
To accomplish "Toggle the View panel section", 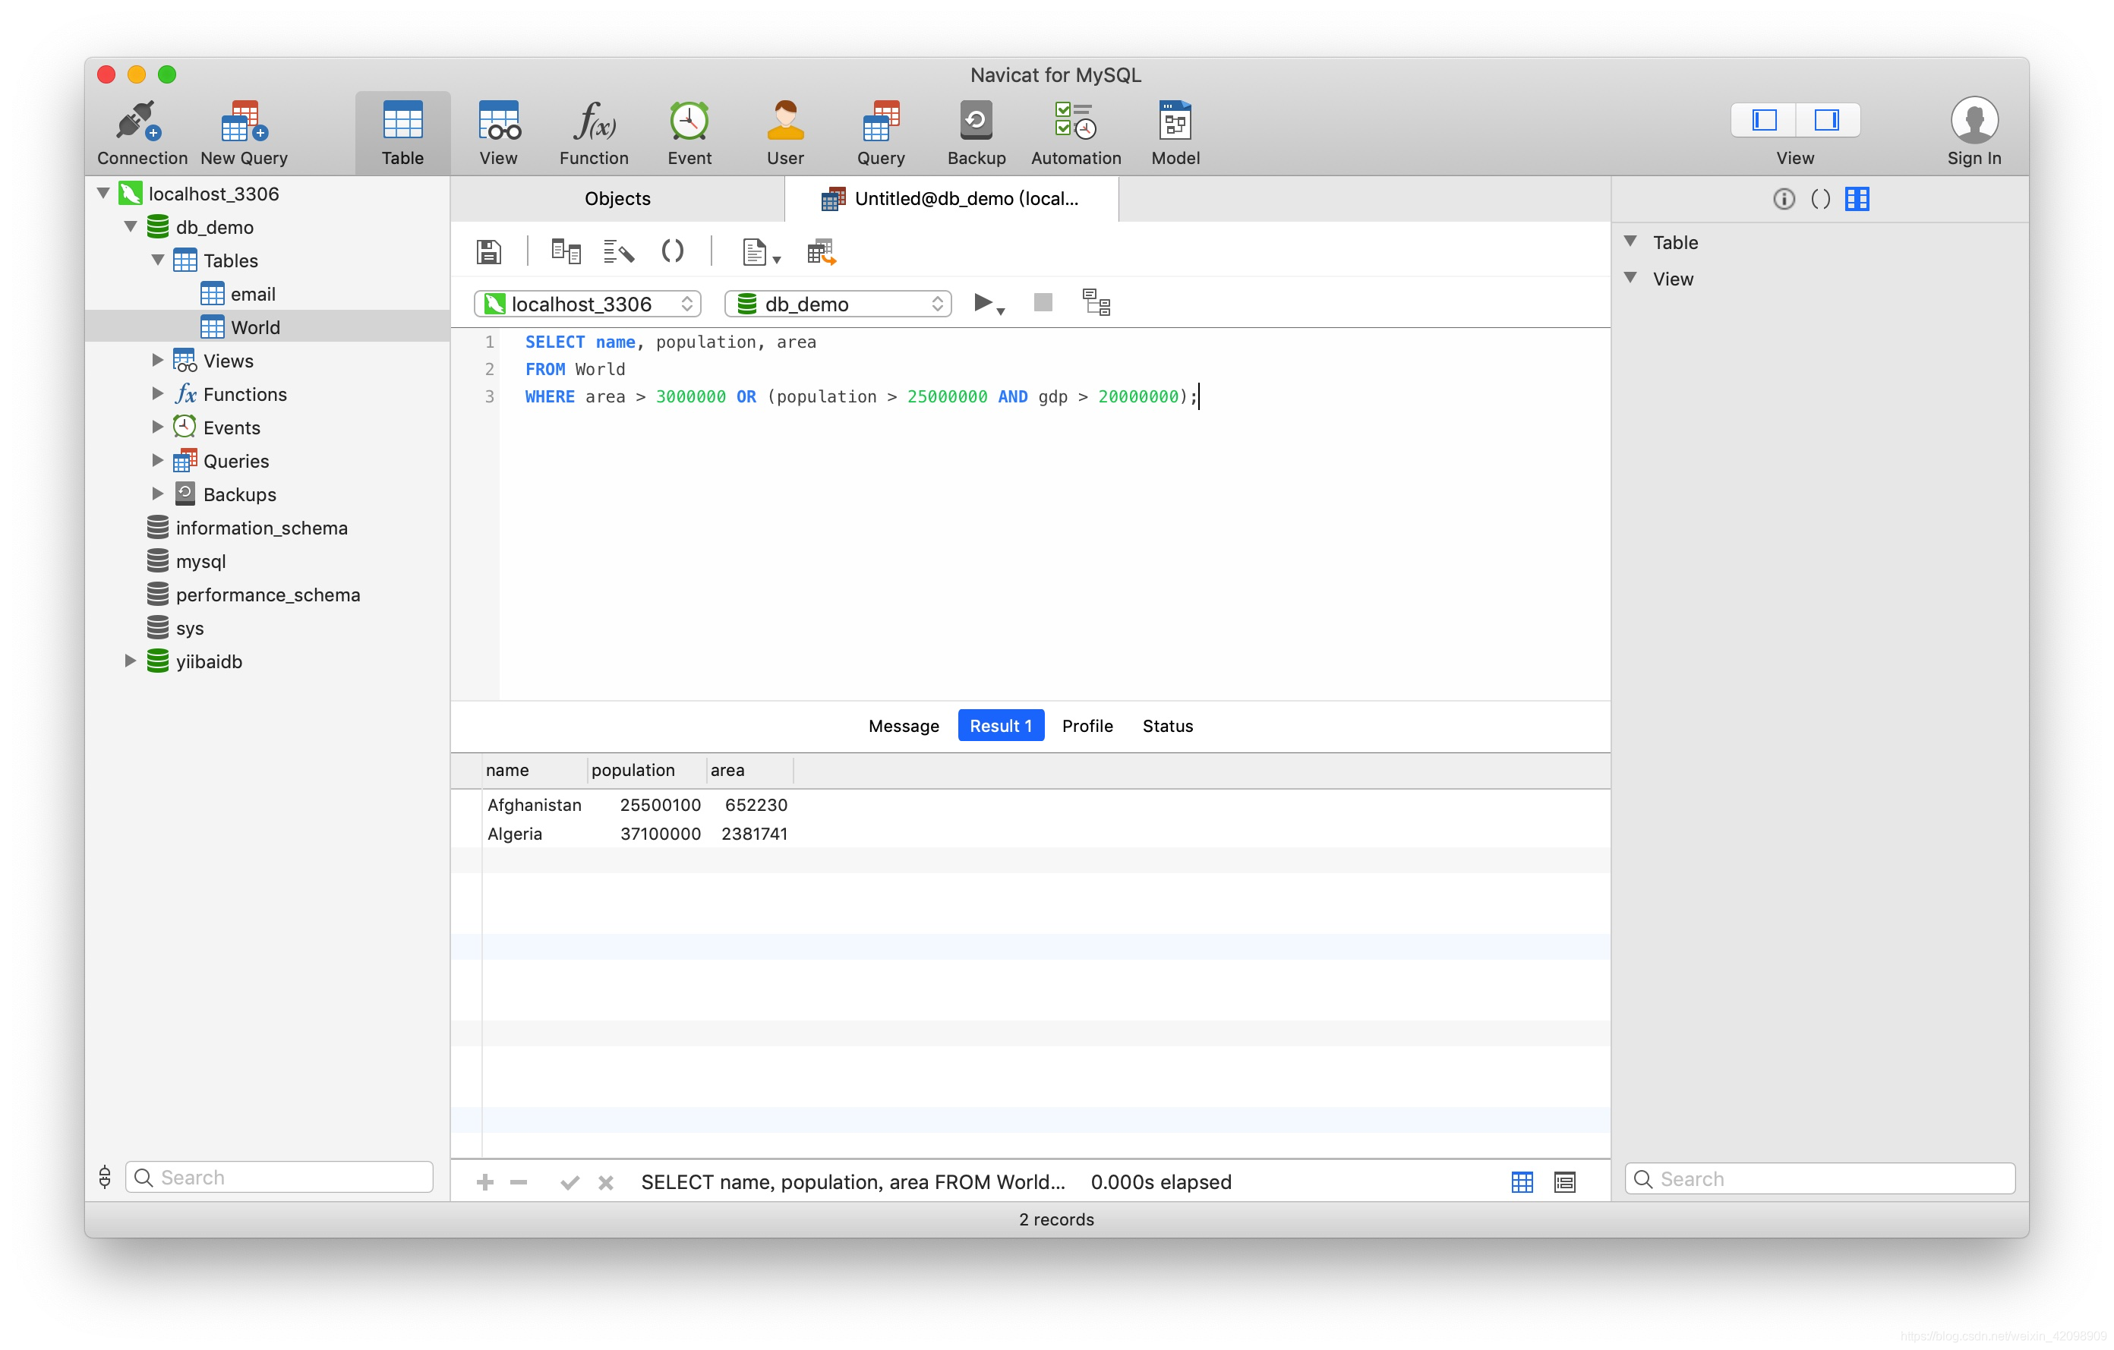I will coord(1639,277).
